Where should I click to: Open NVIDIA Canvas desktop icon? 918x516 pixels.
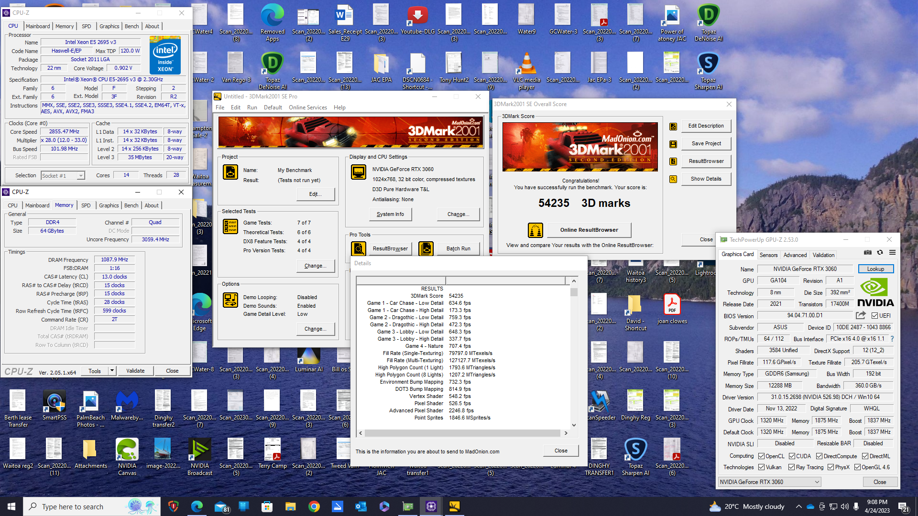(127, 456)
